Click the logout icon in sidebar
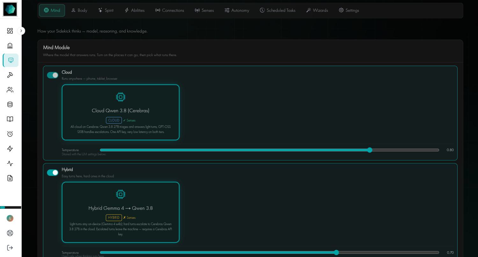The image size is (478, 257). [x=10, y=248]
